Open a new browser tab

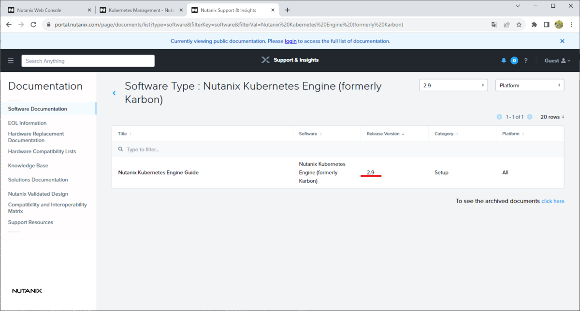coord(288,10)
